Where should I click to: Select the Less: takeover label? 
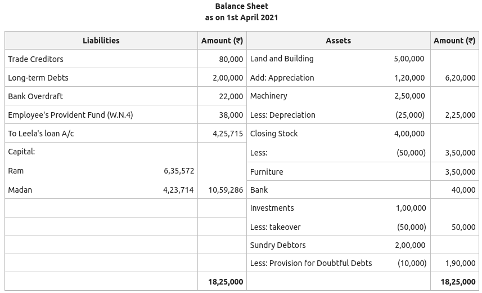point(275,227)
